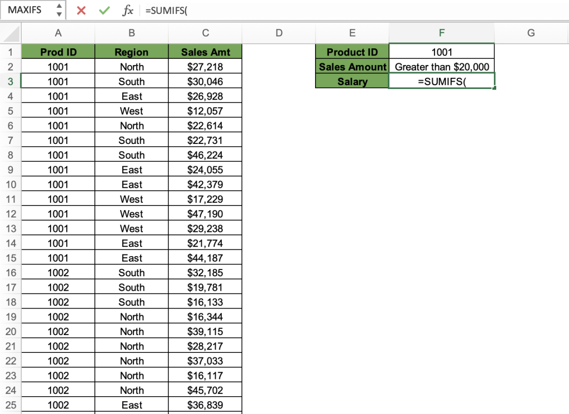The image size is (569, 414).
Task: Select the Product ID label cell E1
Action: coord(352,51)
